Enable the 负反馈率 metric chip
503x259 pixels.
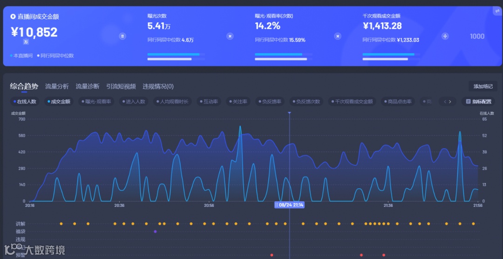pyautogui.click(x=270, y=102)
